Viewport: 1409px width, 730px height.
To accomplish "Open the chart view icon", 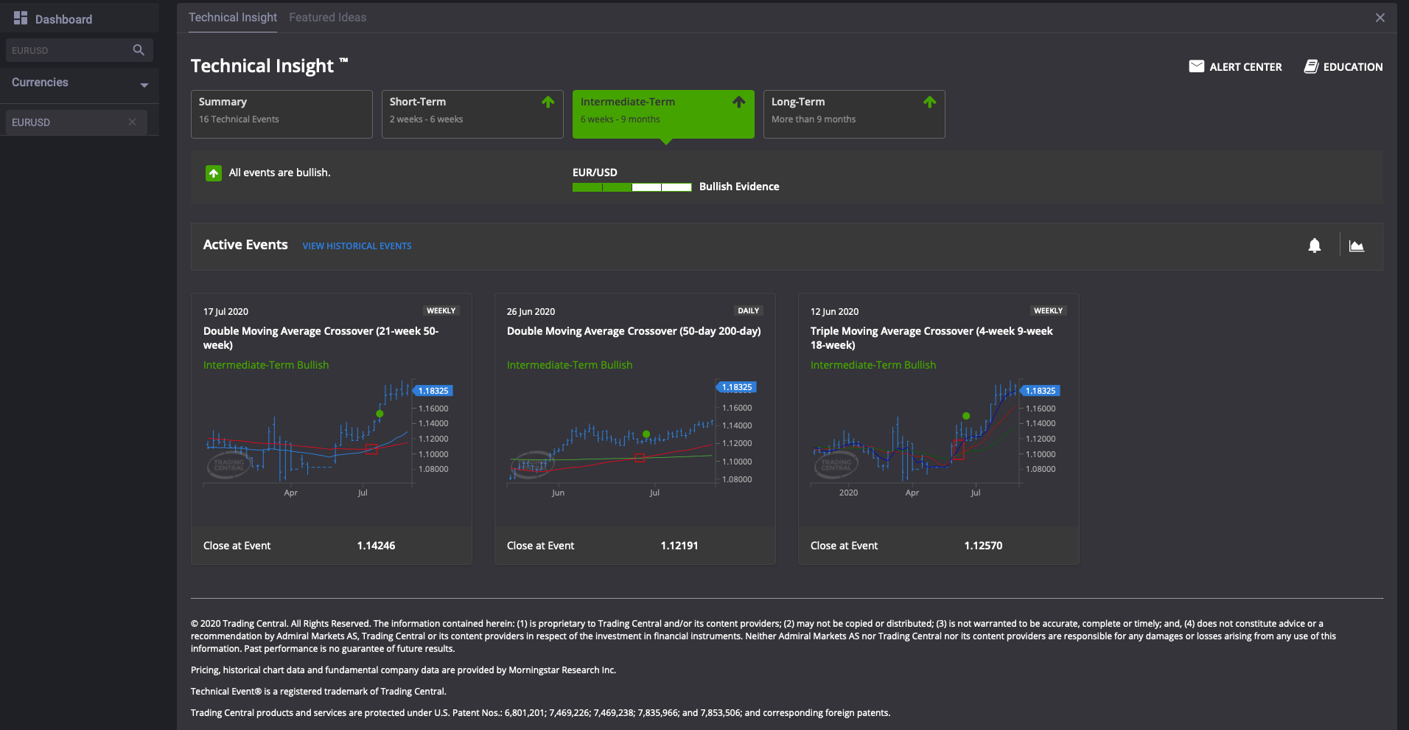I will tap(1357, 246).
